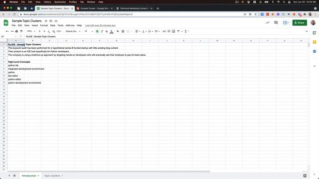Star the Sample Topic Clusters document
This screenshot has height=179, width=319.
(46, 21)
